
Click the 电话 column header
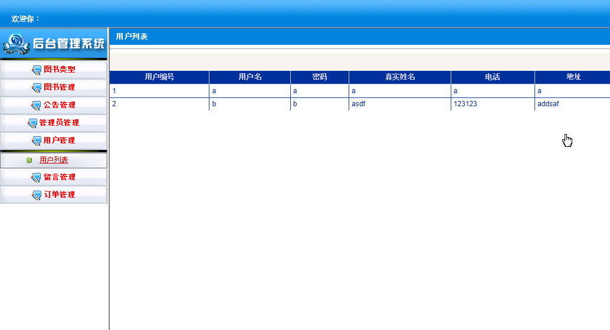point(493,77)
